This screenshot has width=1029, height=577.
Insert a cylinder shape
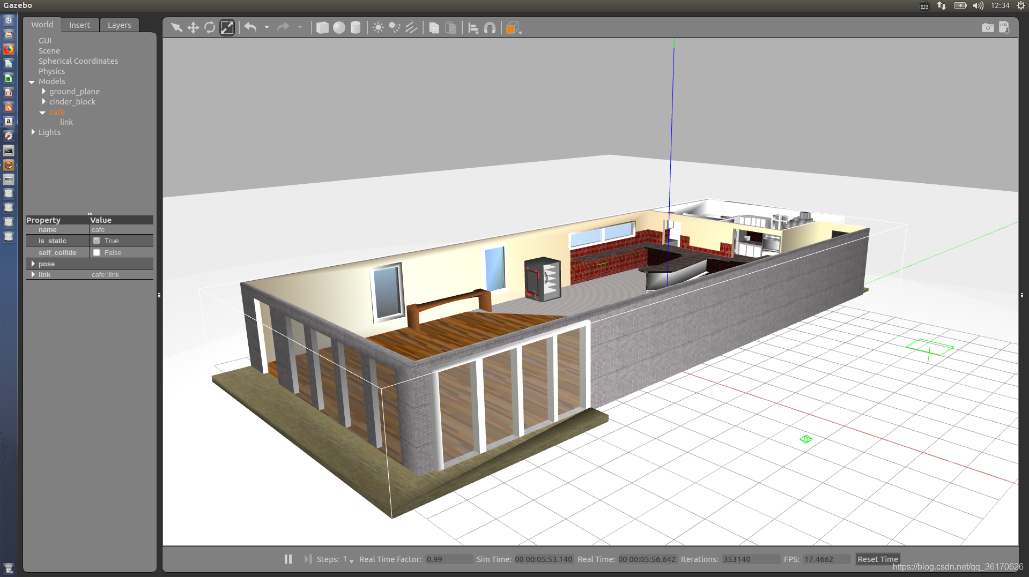tap(356, 27)
